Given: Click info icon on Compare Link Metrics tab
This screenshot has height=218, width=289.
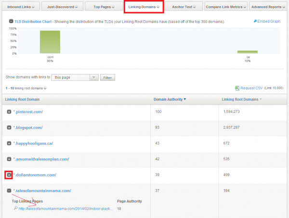Looking at the screenshot, I should point(245,7).
